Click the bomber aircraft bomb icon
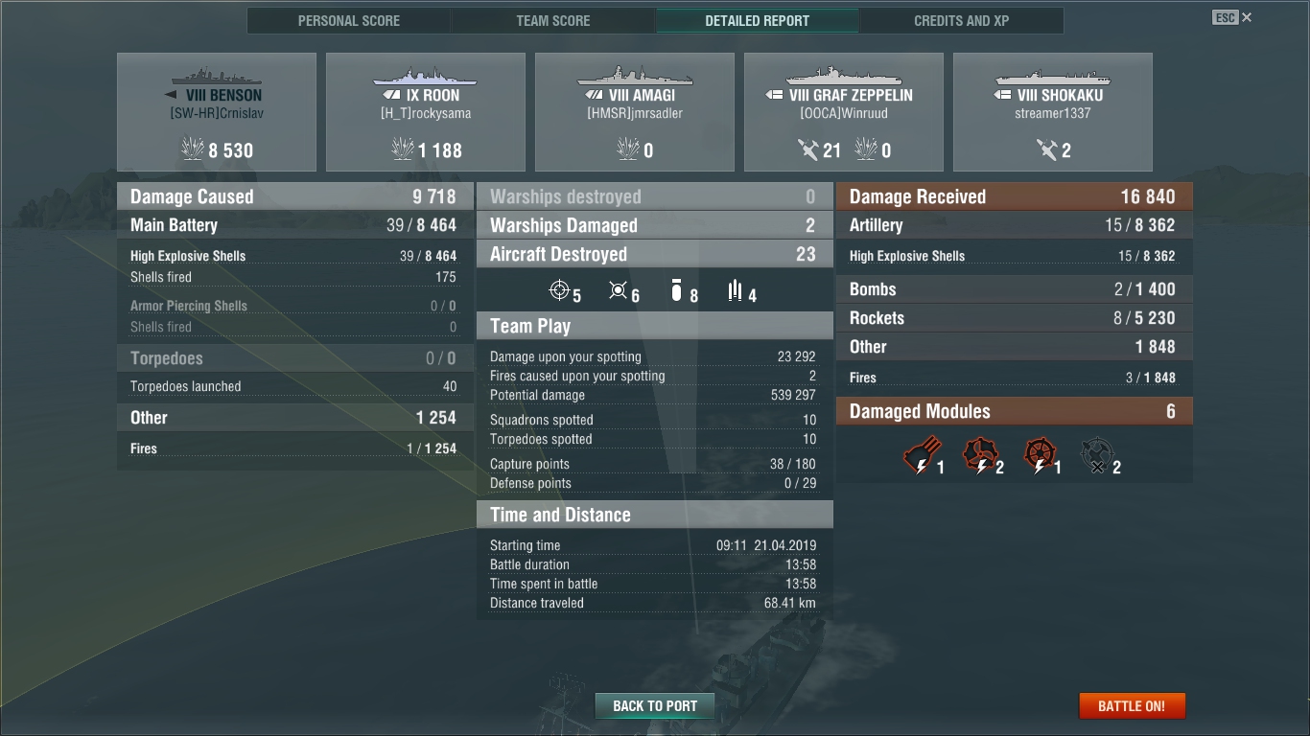This screenshot has width=1310, height=736. 677,290
